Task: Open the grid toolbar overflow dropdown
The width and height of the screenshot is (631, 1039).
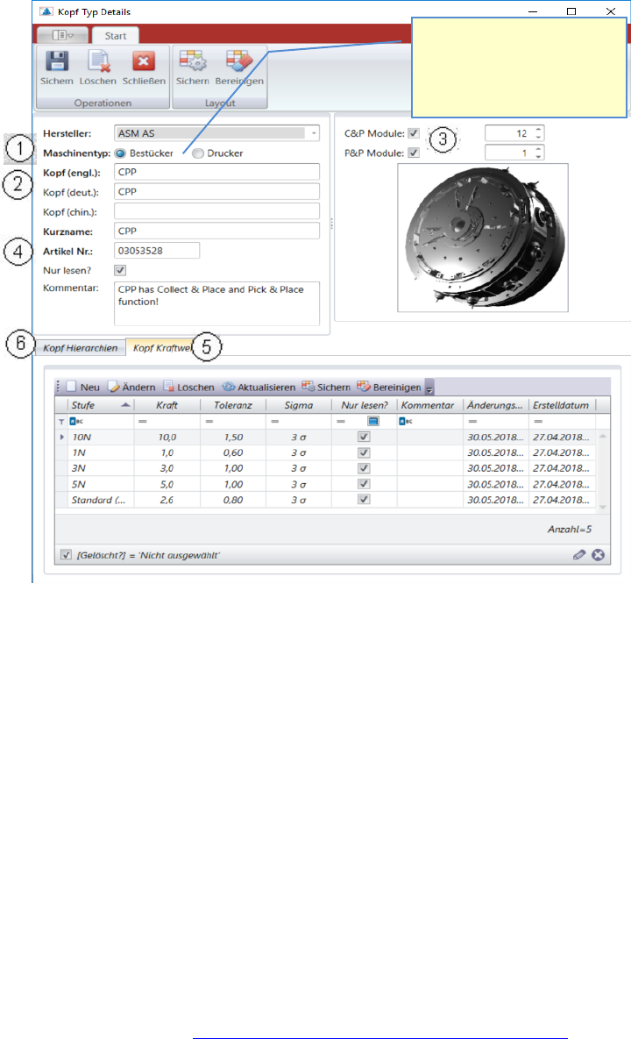Action: coord(429,388)
